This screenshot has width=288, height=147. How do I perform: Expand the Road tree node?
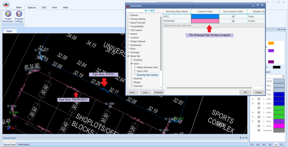(x=128, y=49)
